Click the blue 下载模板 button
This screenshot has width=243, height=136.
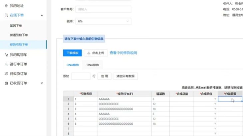72,53
